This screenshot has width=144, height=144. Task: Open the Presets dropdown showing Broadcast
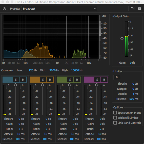point(59,9)
